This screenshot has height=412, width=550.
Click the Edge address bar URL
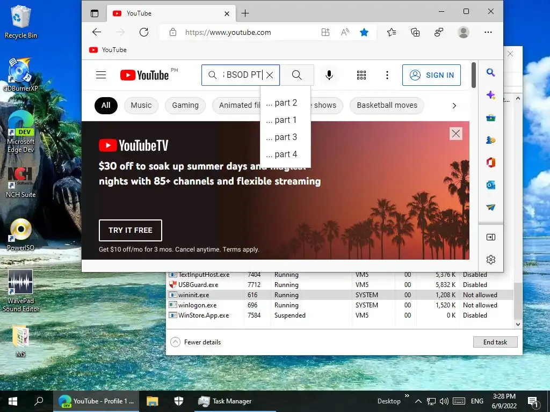click(228, 32)
